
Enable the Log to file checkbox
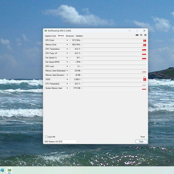click(46, 137)
